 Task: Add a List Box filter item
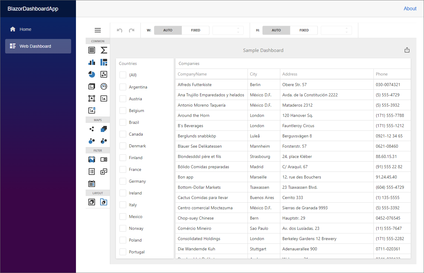coord(92,172)
